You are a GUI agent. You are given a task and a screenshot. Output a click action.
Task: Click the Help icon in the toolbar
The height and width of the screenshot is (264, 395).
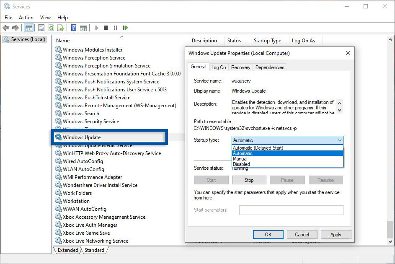tap(73, 28)
